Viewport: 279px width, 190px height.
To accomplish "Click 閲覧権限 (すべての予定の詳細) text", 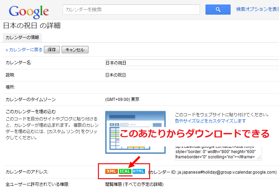I will pyautogui.click(x=134, y=184).
